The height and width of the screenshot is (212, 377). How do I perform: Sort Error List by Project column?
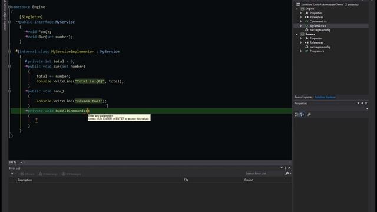coord(249,180)
